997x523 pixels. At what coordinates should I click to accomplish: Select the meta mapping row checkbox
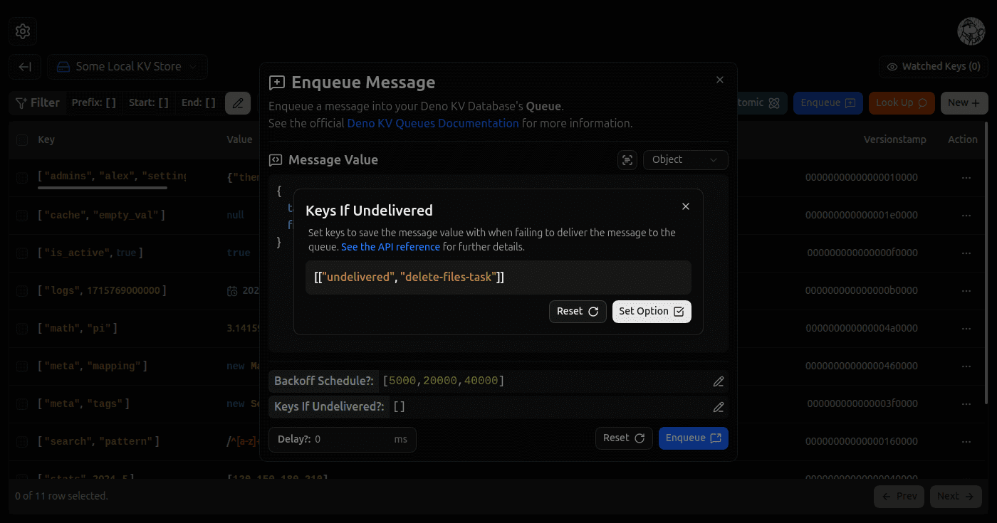point(22,366)
